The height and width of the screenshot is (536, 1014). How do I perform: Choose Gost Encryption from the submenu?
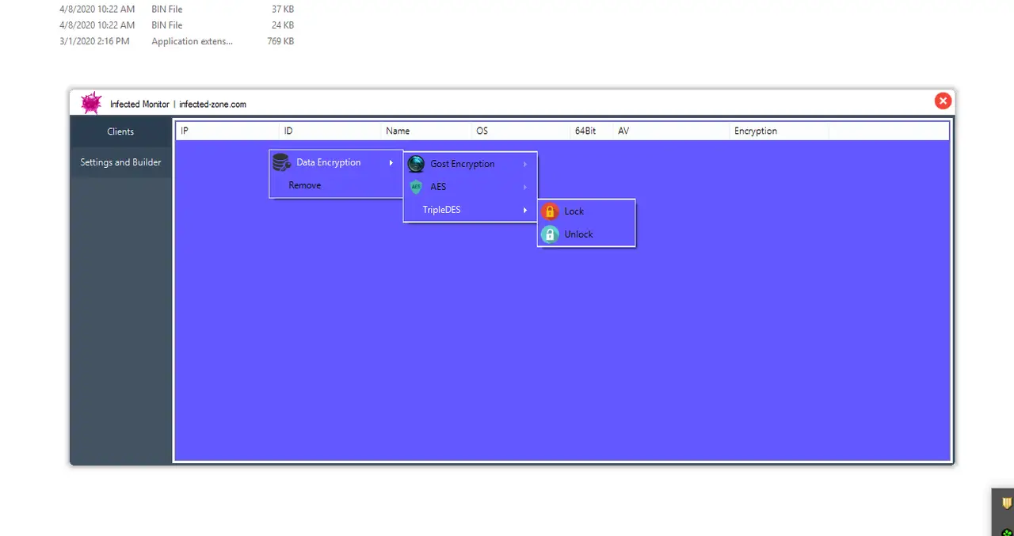(462, 164)
